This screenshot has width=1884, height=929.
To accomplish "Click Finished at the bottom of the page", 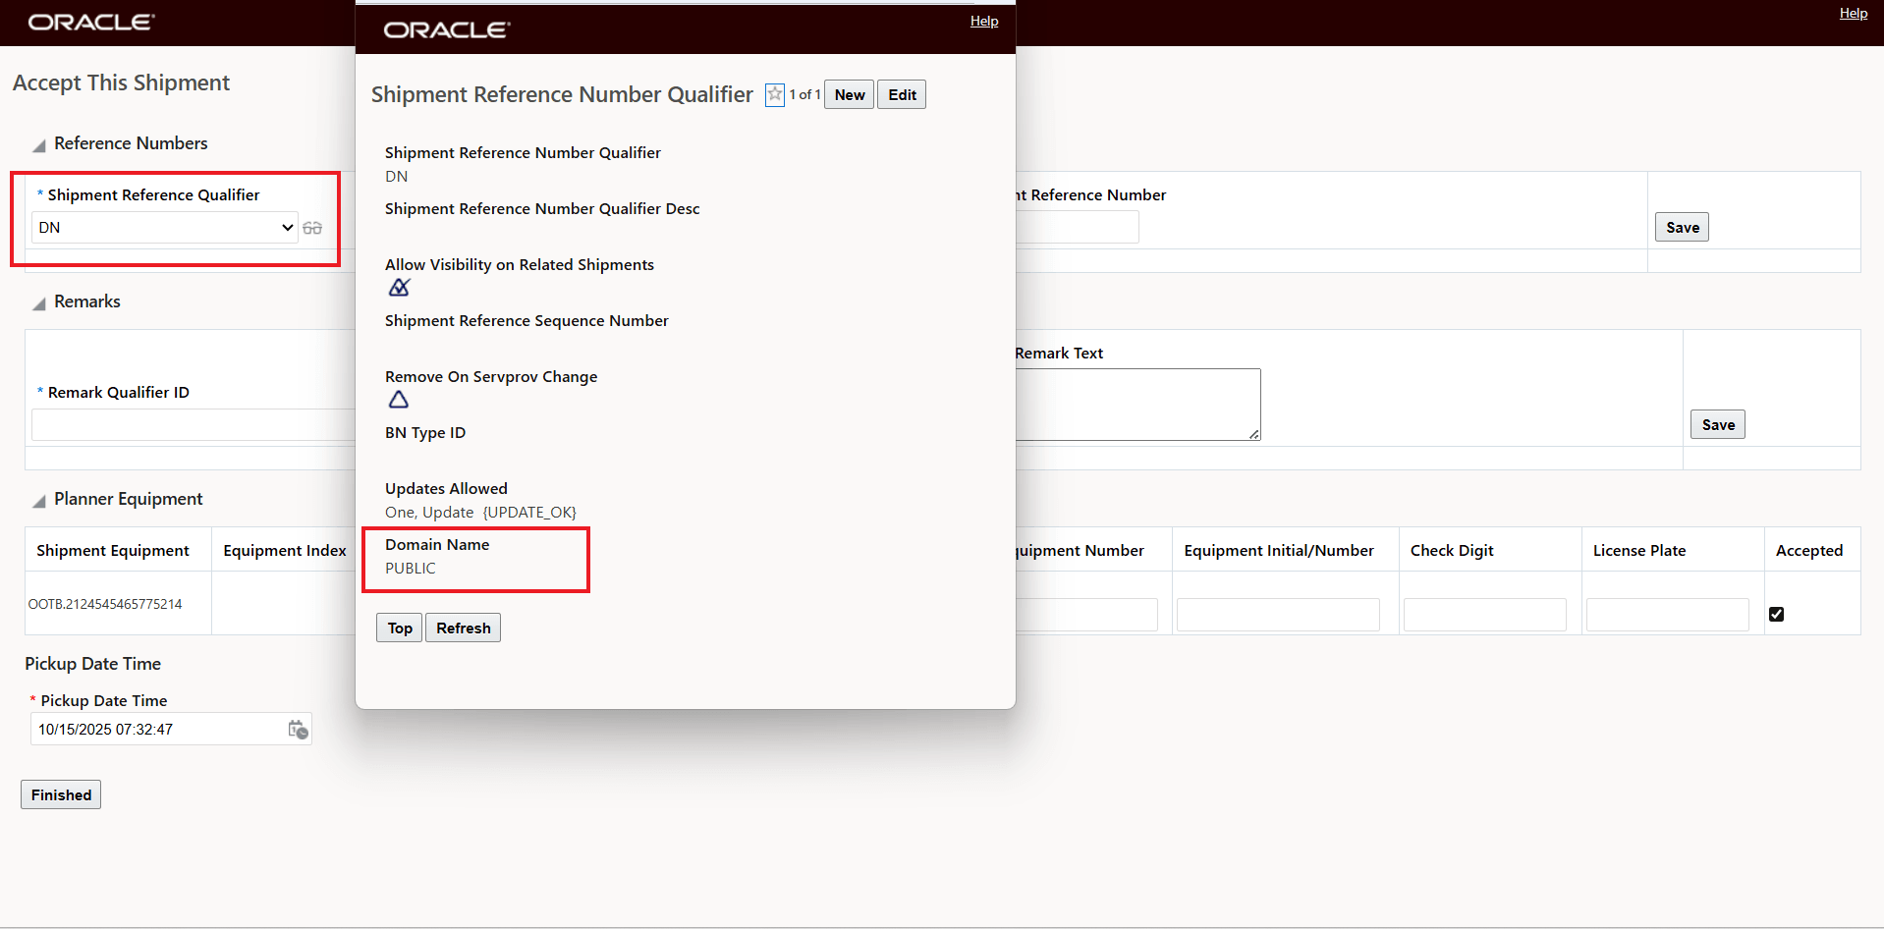I will [60, 794].
